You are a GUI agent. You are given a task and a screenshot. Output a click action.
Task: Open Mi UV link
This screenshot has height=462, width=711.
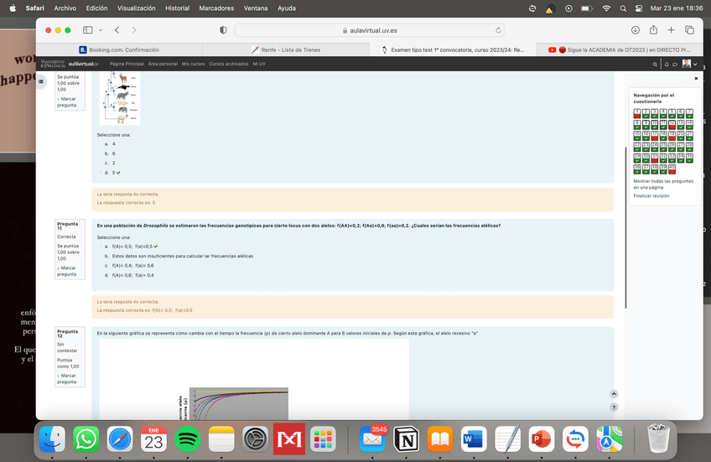point(259,64)
